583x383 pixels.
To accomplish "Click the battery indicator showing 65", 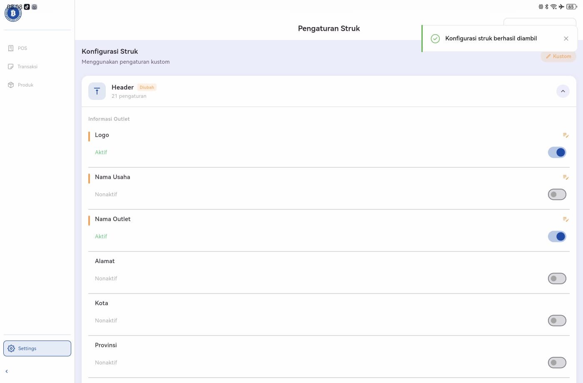I will (571, 7).
